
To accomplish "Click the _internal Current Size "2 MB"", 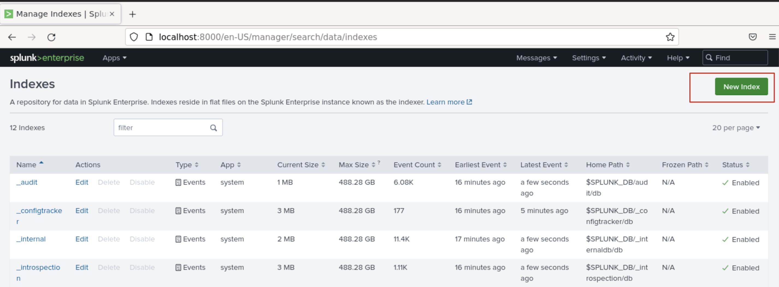I will [x=286, y=239].
